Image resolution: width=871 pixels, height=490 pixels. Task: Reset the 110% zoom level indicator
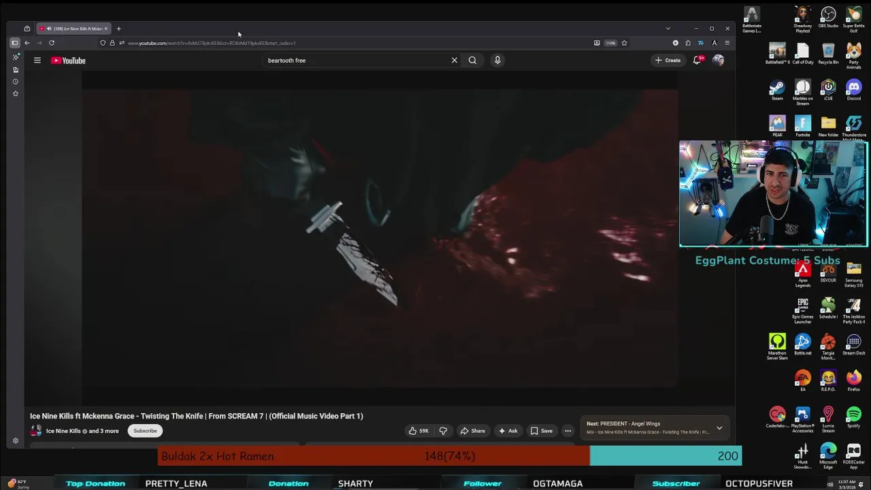(610, 43)
